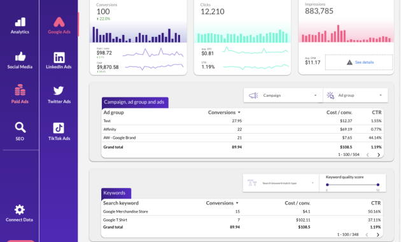Open the Ad group dropdown filter

pyautogui.click(x=355, y=96)
